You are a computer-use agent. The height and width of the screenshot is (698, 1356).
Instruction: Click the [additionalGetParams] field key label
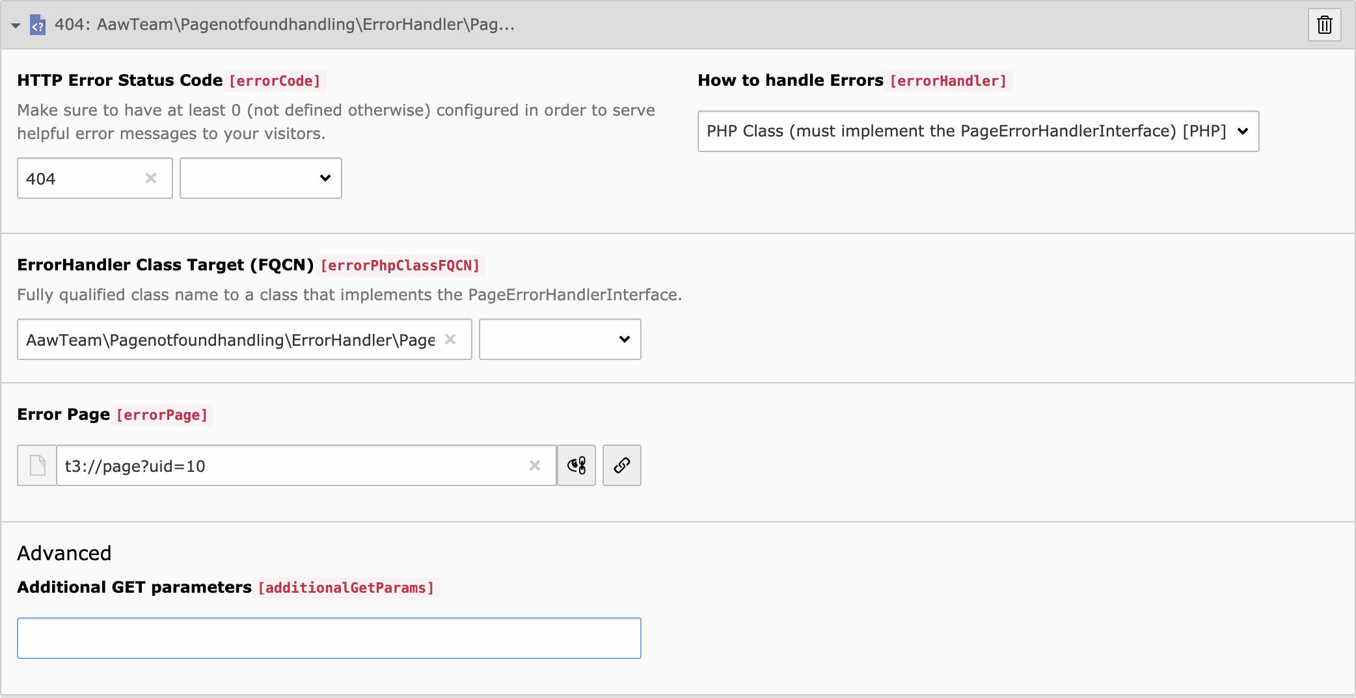pyautogui.click(x=346, y=588)
